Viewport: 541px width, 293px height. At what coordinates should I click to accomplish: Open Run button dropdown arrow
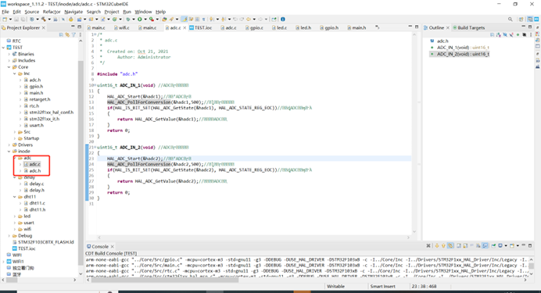(145, 20)
